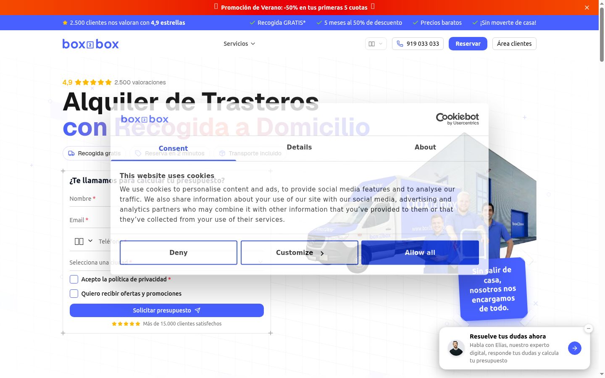Click the box2box logo in the header
This screenshot has width=605, height=378.
pyautogui.click(x=91, y=44)
